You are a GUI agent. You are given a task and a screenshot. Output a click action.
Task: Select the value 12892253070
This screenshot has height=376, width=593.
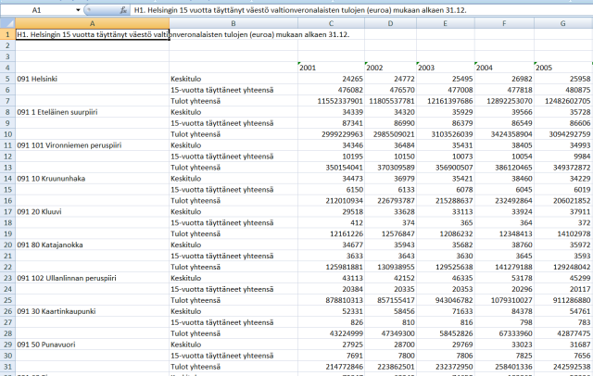click(x=504, y=101)
